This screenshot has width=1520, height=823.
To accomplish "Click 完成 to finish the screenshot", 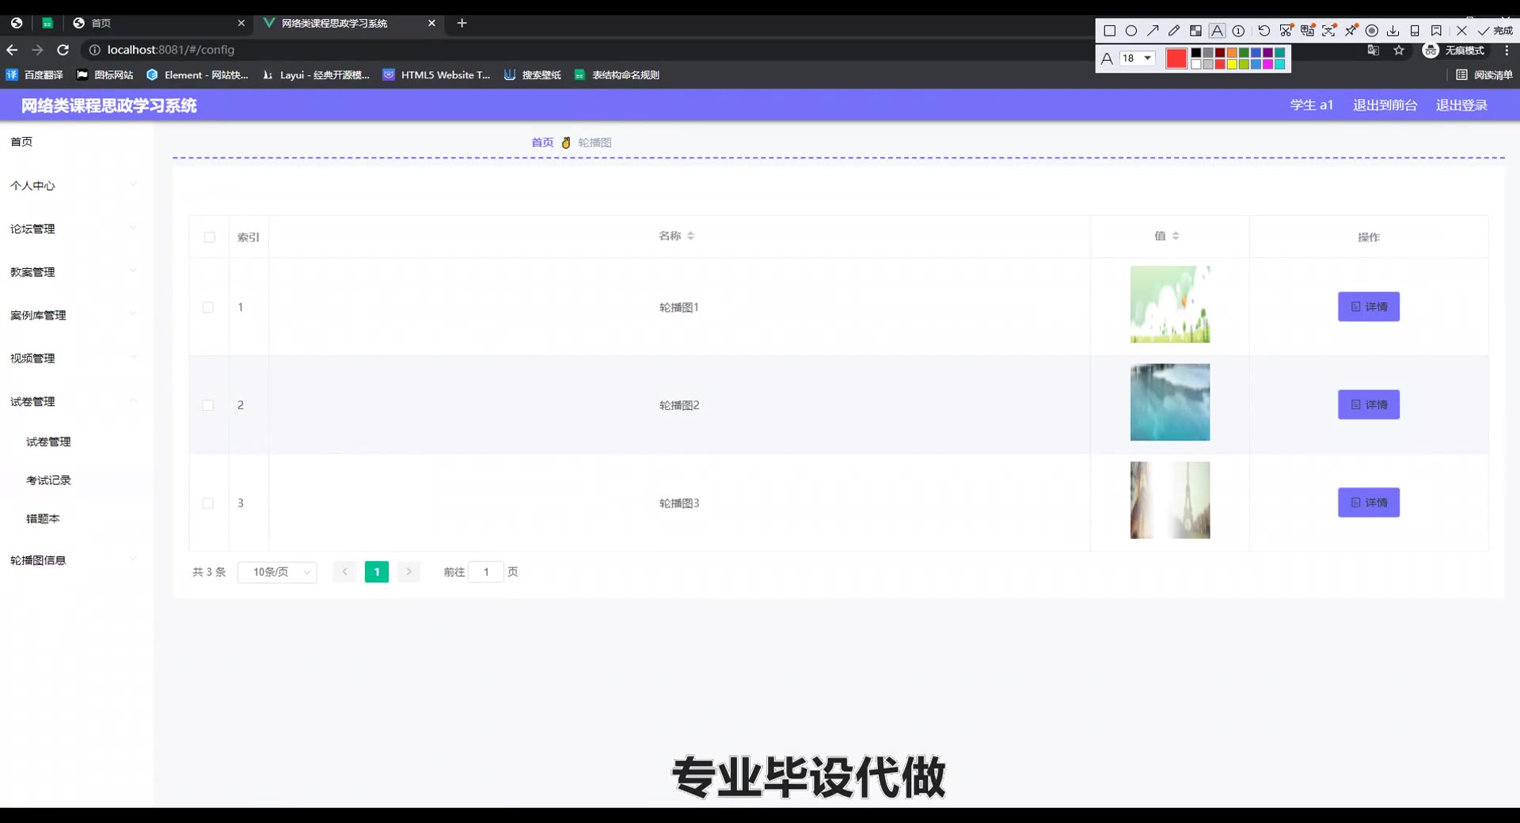I will (1495, 31).
